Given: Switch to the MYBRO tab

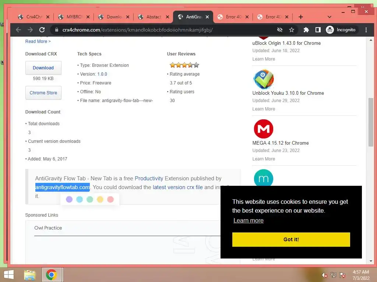Looking at the screenshot, I should [x=74, y=17].
